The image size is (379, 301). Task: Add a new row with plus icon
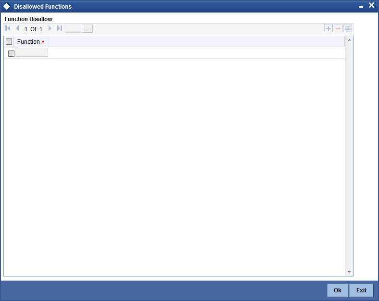[x=328, y=29]
